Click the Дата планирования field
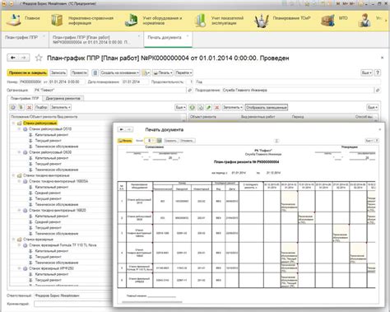The image size is (390, 312). 135,81
